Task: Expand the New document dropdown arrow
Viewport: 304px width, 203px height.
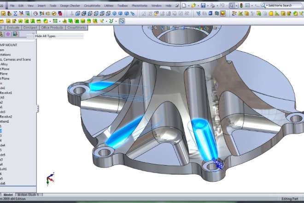Action: 189,6
